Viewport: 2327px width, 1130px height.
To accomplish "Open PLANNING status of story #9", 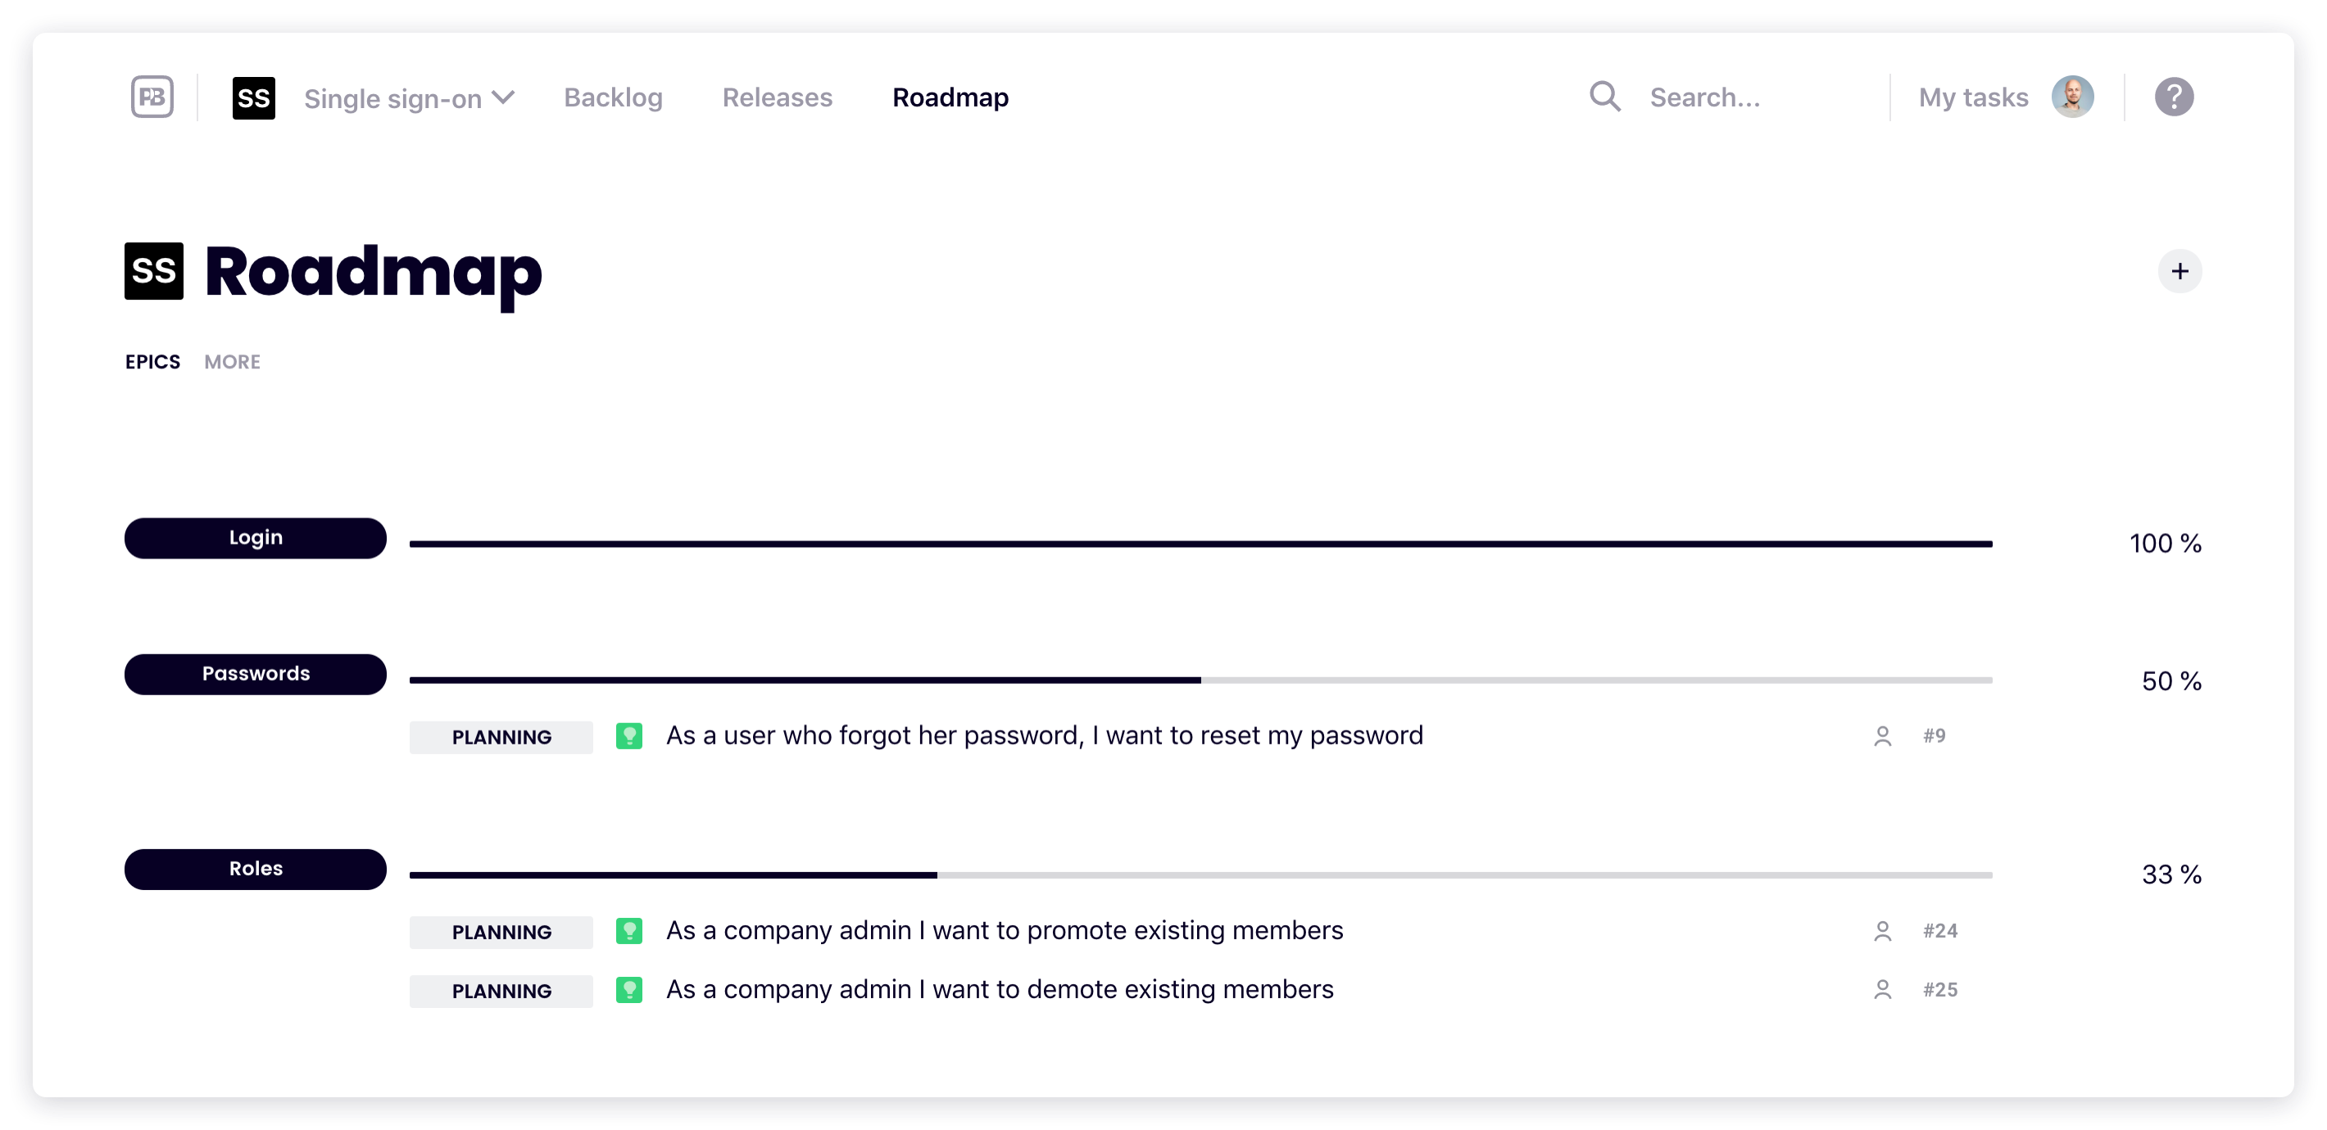I will (501, 738).
